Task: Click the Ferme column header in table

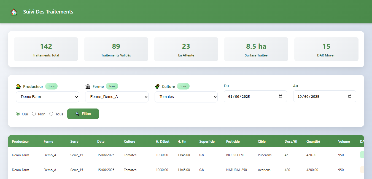Action: (x=48, y=142)
